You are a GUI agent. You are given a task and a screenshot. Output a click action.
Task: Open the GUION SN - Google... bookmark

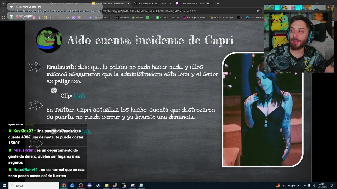click(x=222, y=18)
